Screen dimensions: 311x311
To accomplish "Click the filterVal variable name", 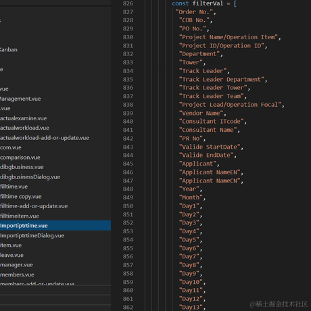I will pyautogui.click(x=208, y=3).
